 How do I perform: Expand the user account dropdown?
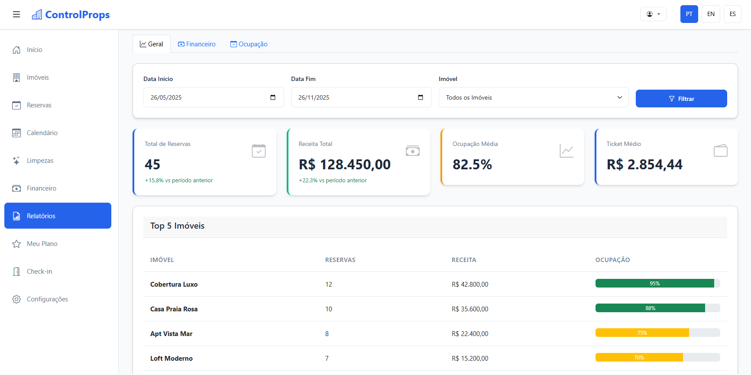coord(653,14)
